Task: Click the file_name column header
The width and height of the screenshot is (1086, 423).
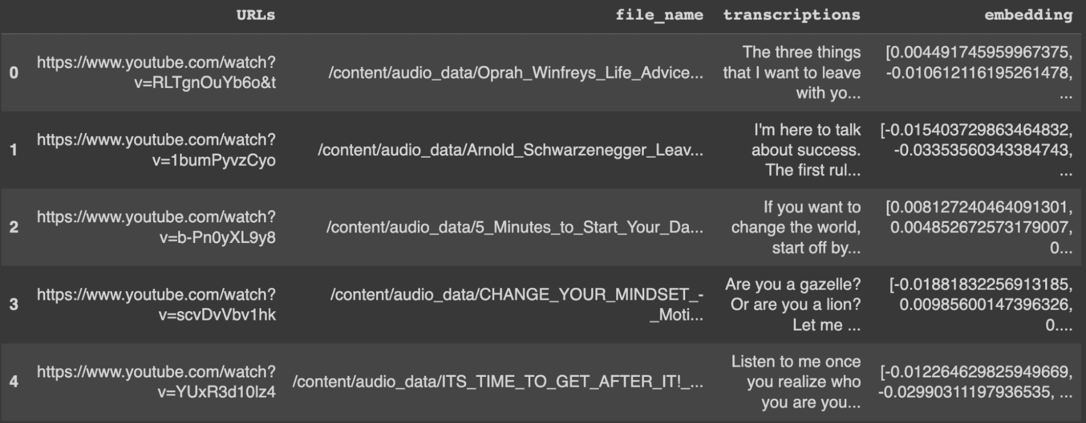Action: 658,15
